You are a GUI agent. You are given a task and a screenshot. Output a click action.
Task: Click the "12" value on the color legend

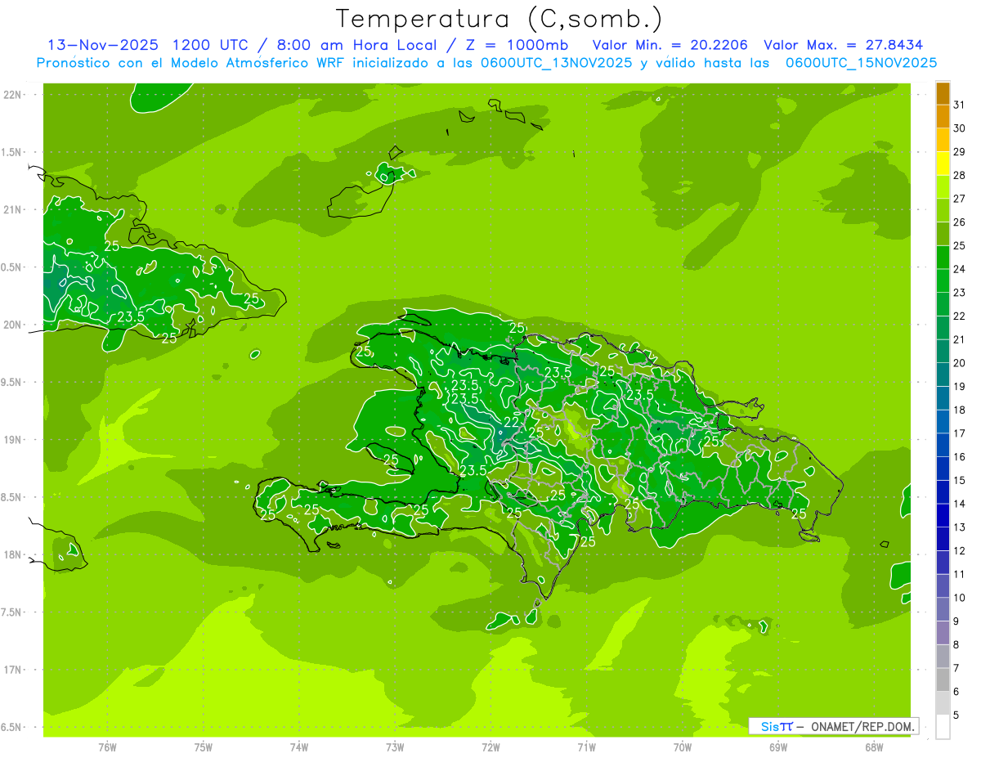tap(959, 551)
